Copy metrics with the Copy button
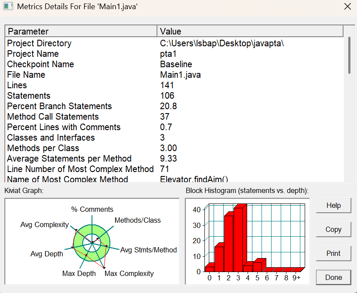Viewport: 357px width, 293px height. (333, 229)
